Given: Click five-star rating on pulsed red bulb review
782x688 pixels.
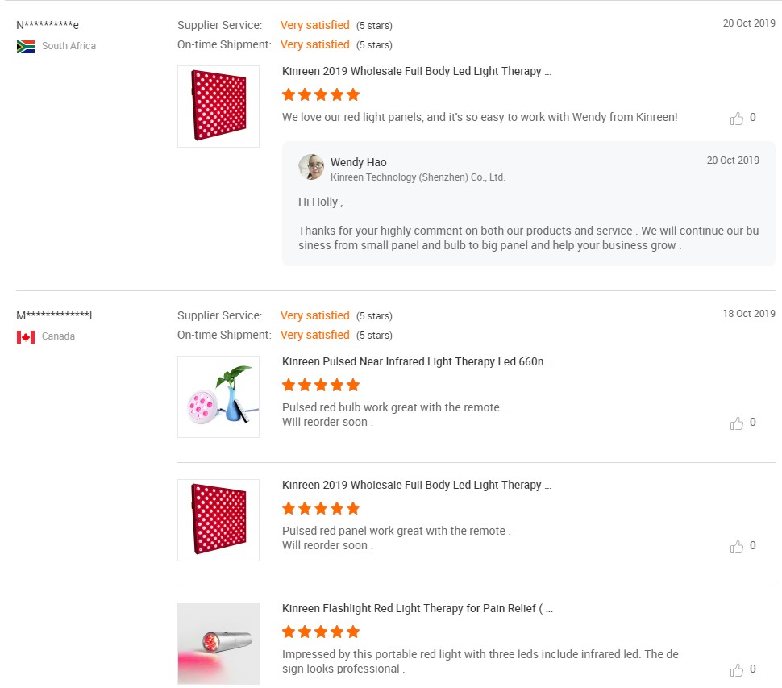Looking at the screenshot, I should click(321, 385).
